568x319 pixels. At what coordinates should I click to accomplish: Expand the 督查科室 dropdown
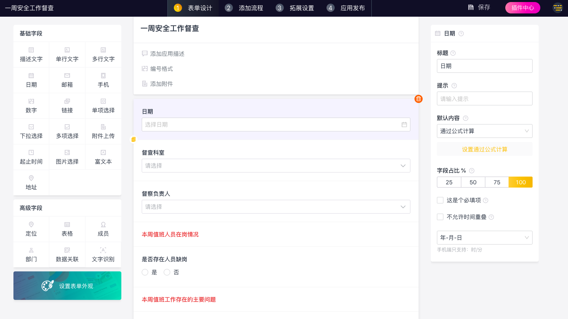pos(276,166)
